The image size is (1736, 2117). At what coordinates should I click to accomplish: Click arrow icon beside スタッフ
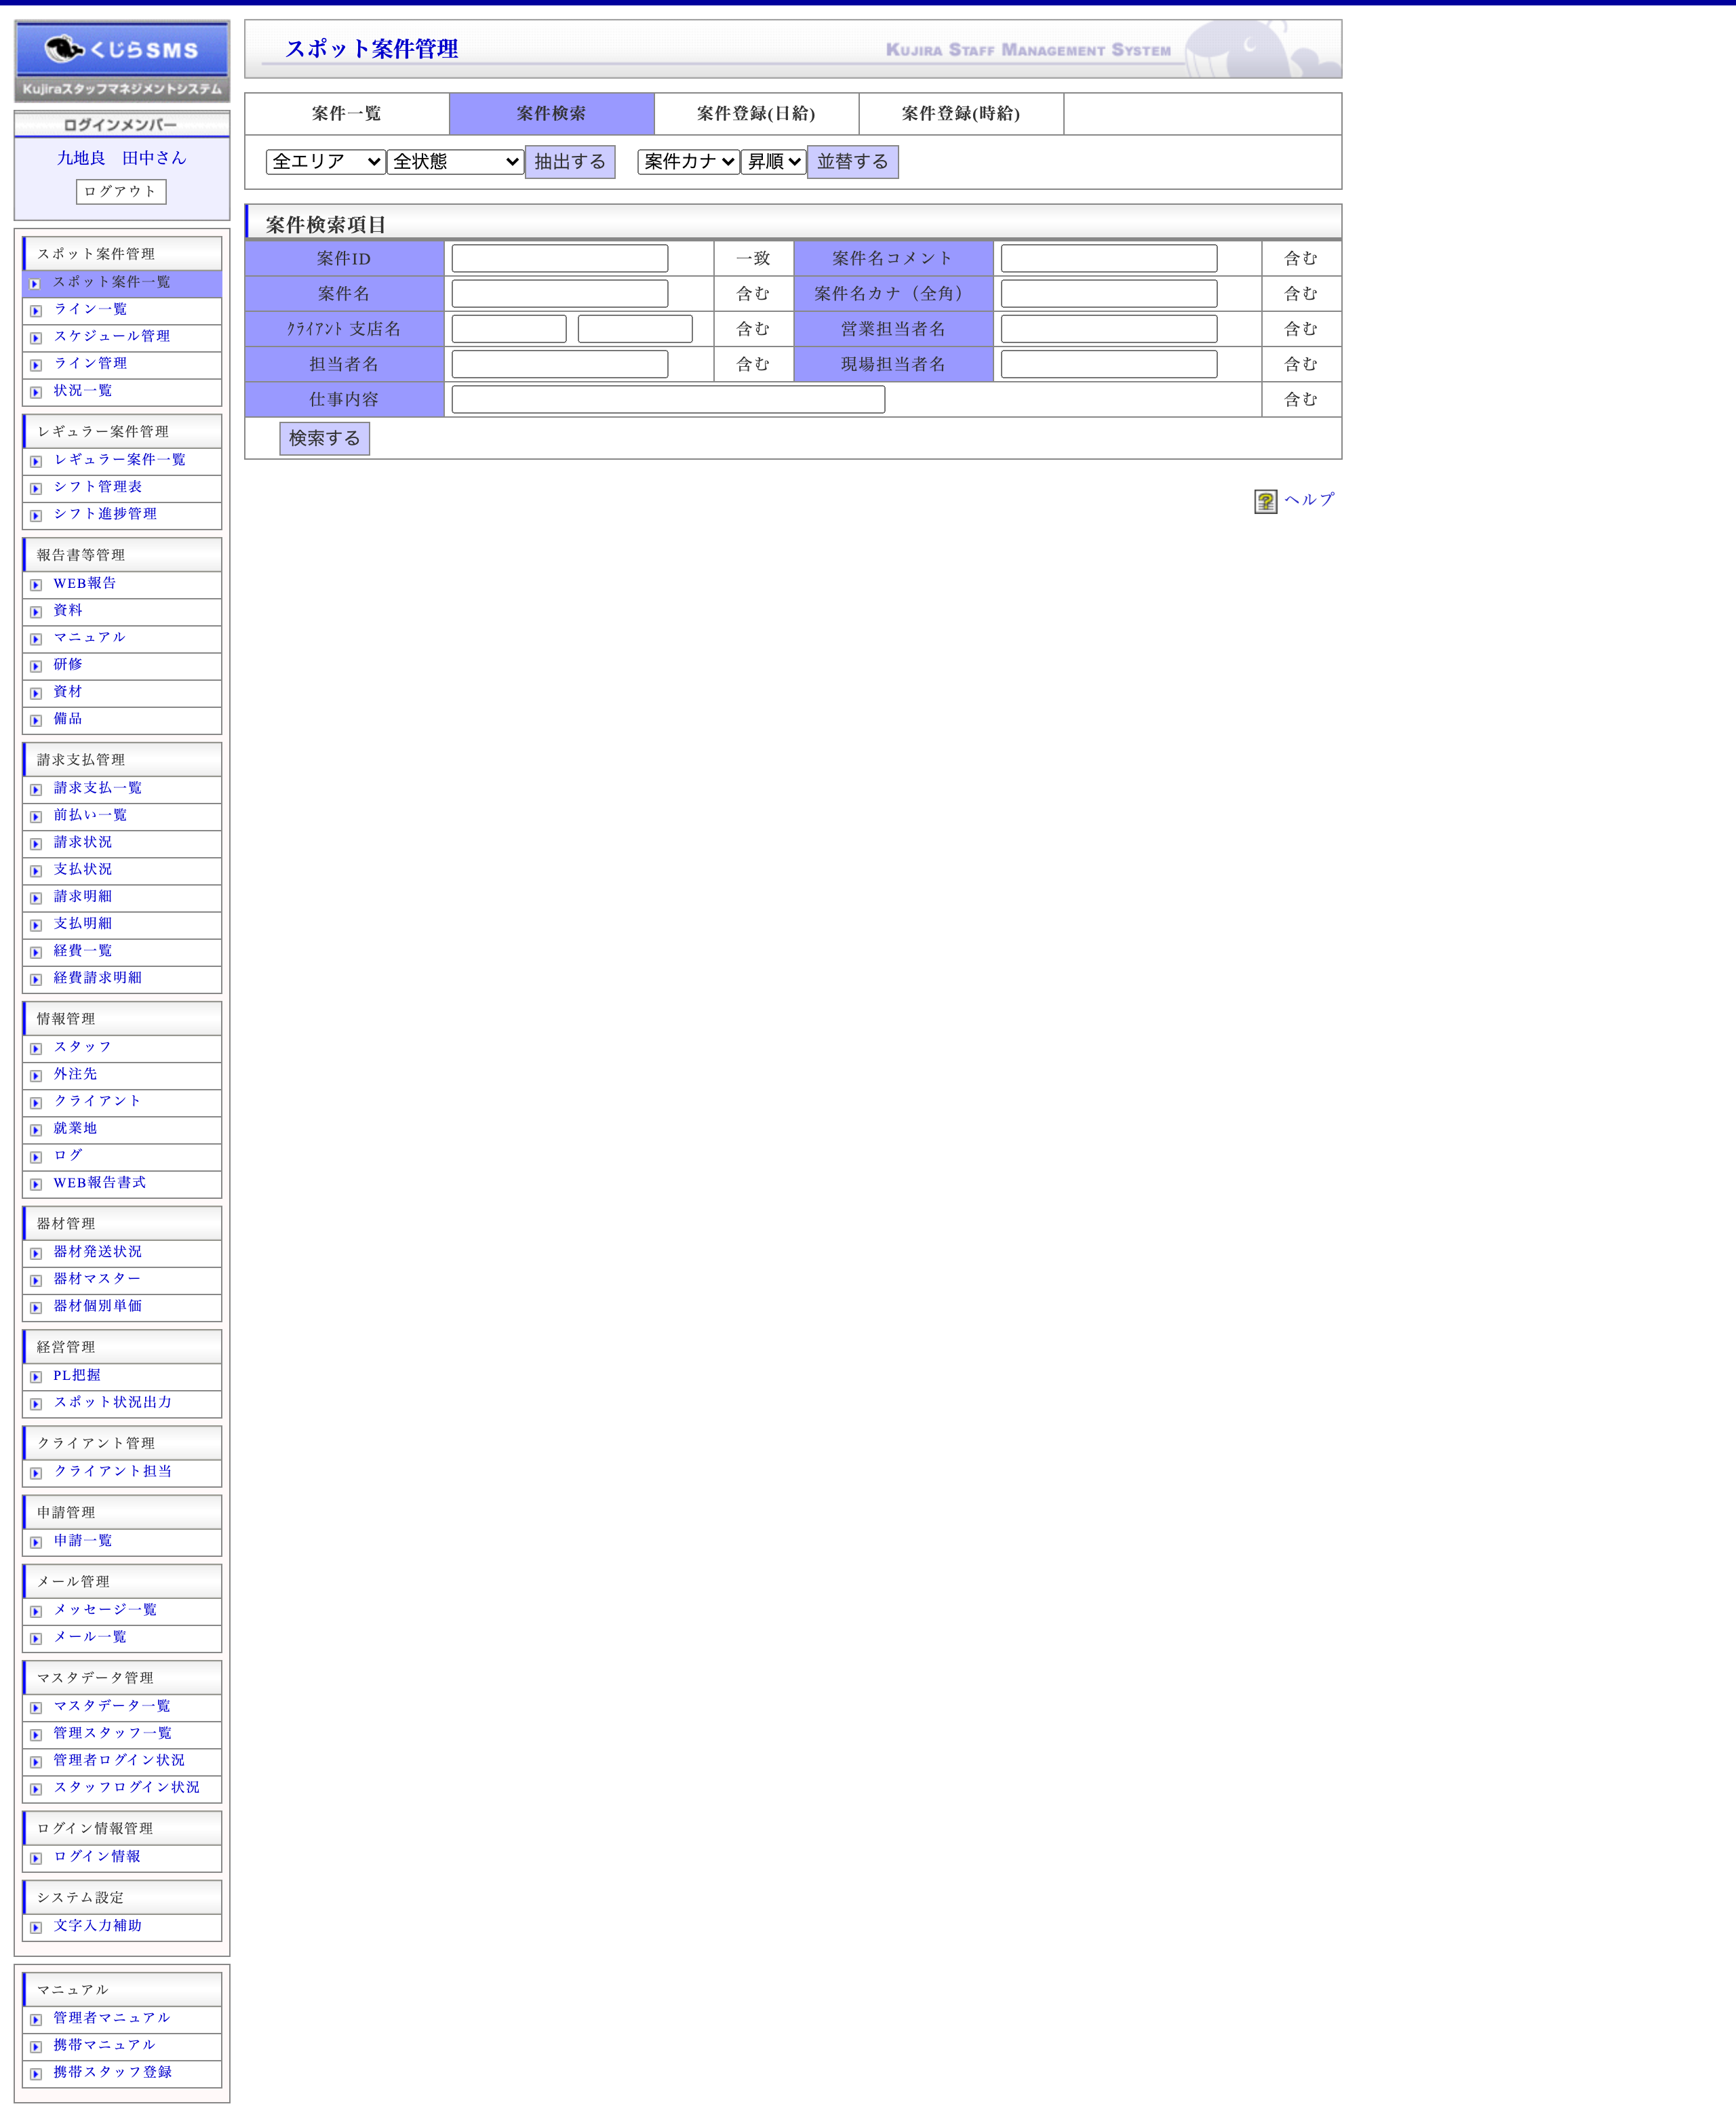click(36, 1049)
